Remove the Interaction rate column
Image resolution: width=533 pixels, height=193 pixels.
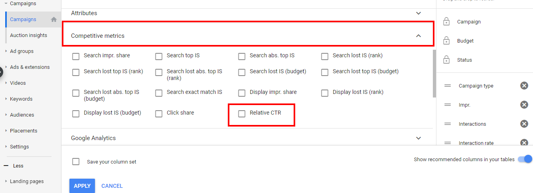pos(524,142)
